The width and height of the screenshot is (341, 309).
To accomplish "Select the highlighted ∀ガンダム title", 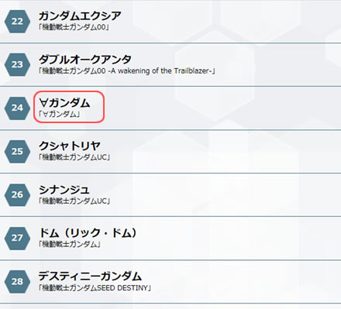I will (x=64, y=103).
